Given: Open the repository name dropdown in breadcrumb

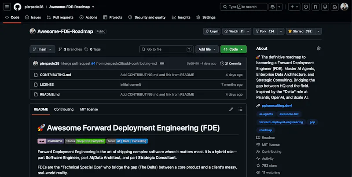Looking at the screenshot, I should pyautogui.click(x=93, y=7).
